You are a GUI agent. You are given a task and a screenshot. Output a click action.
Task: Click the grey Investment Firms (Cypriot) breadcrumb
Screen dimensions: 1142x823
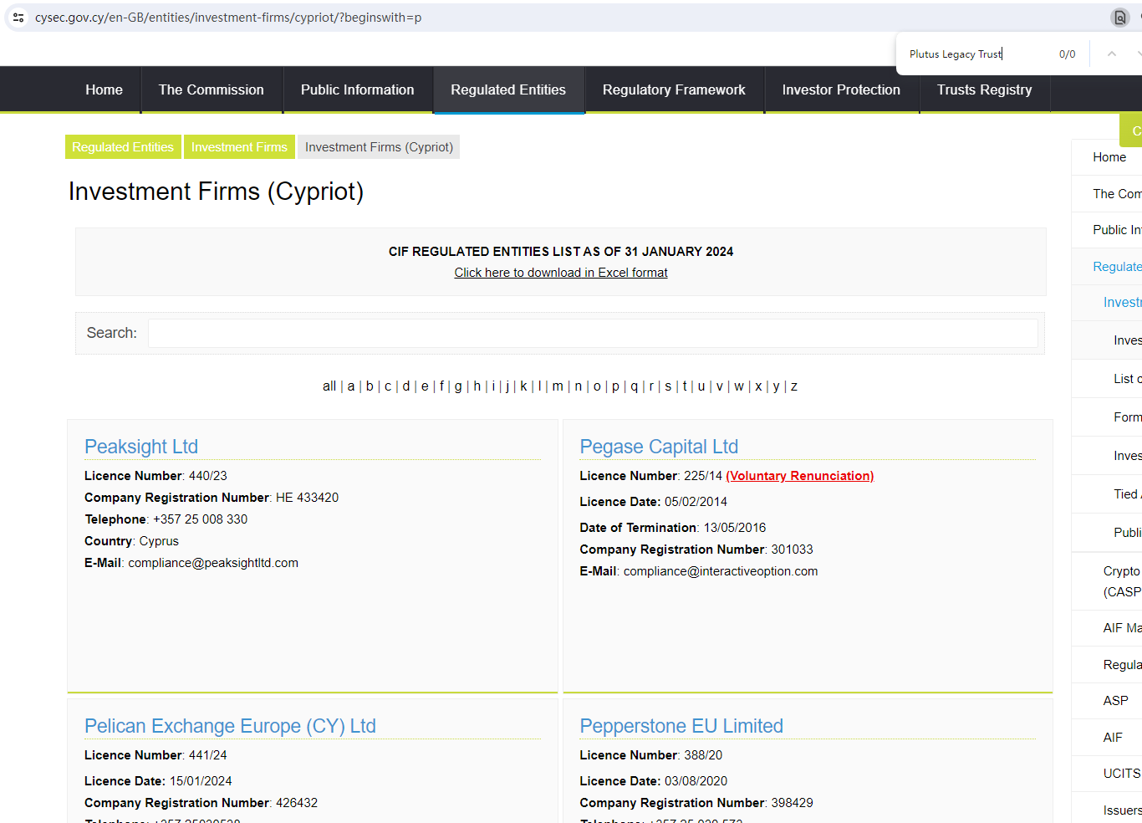(379, 147)
